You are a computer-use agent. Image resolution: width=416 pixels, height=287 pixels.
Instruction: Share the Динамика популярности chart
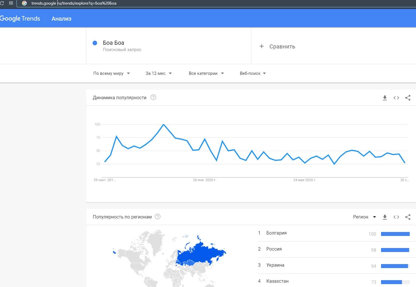coord(408,98)
